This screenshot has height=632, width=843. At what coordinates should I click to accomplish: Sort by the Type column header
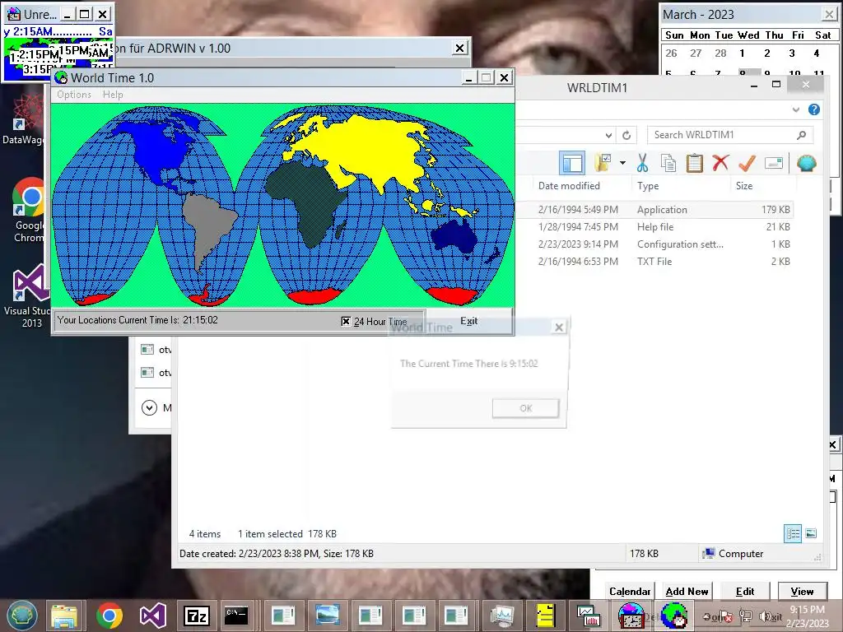tap(648, 186)
